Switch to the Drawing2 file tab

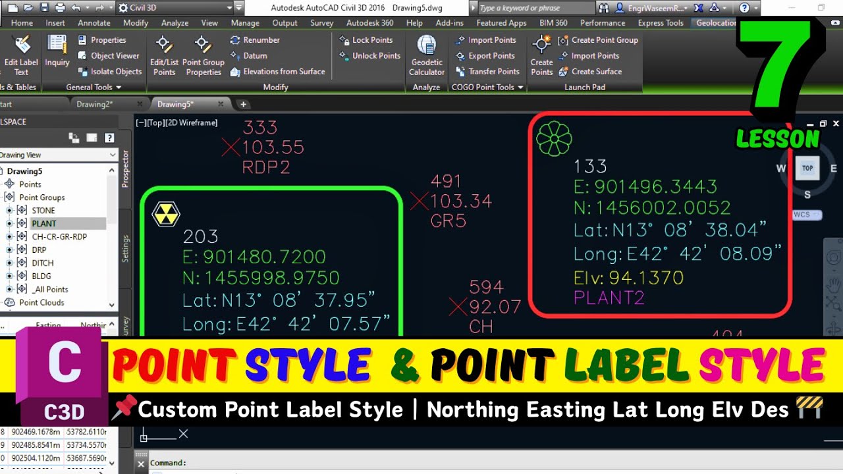tap(94, 104)
